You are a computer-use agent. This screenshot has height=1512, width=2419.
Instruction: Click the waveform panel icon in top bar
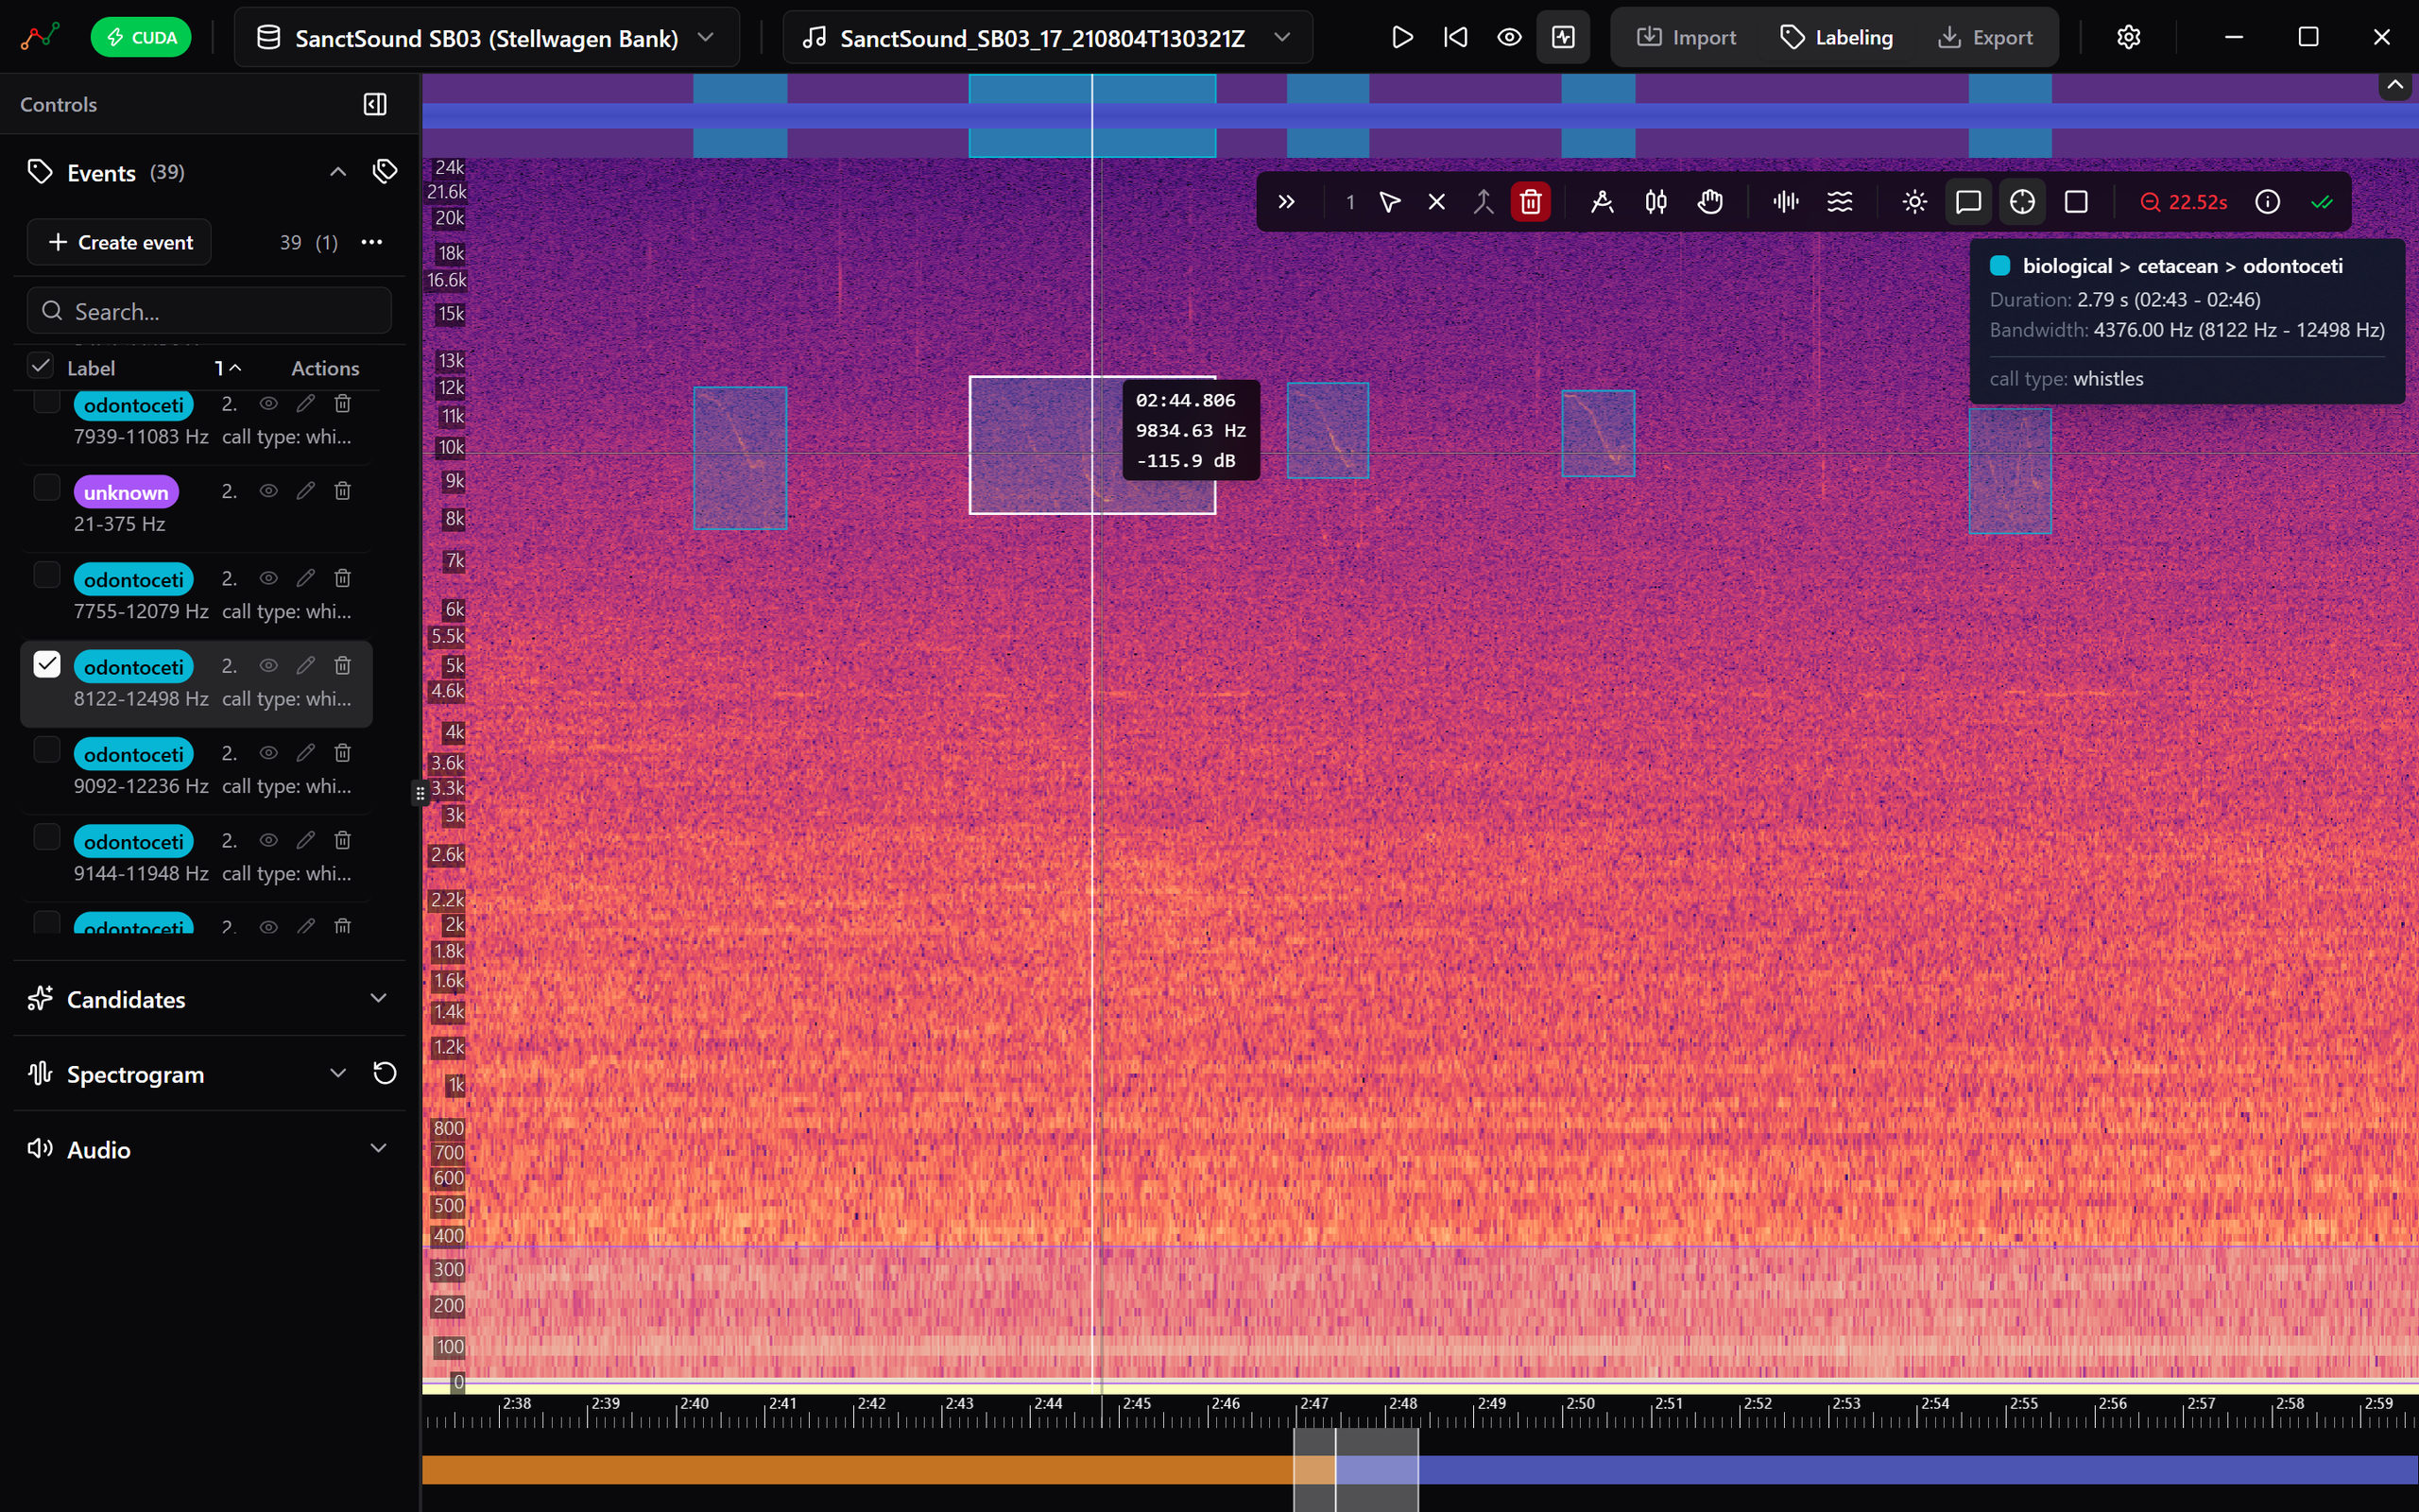1563,37
